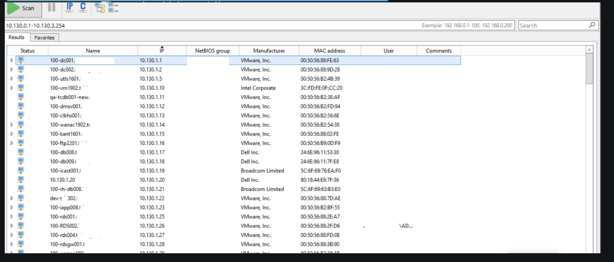Expand the 100-dc002 tree row
Viewport: 614px width, 262px height.
coord(12,70)
